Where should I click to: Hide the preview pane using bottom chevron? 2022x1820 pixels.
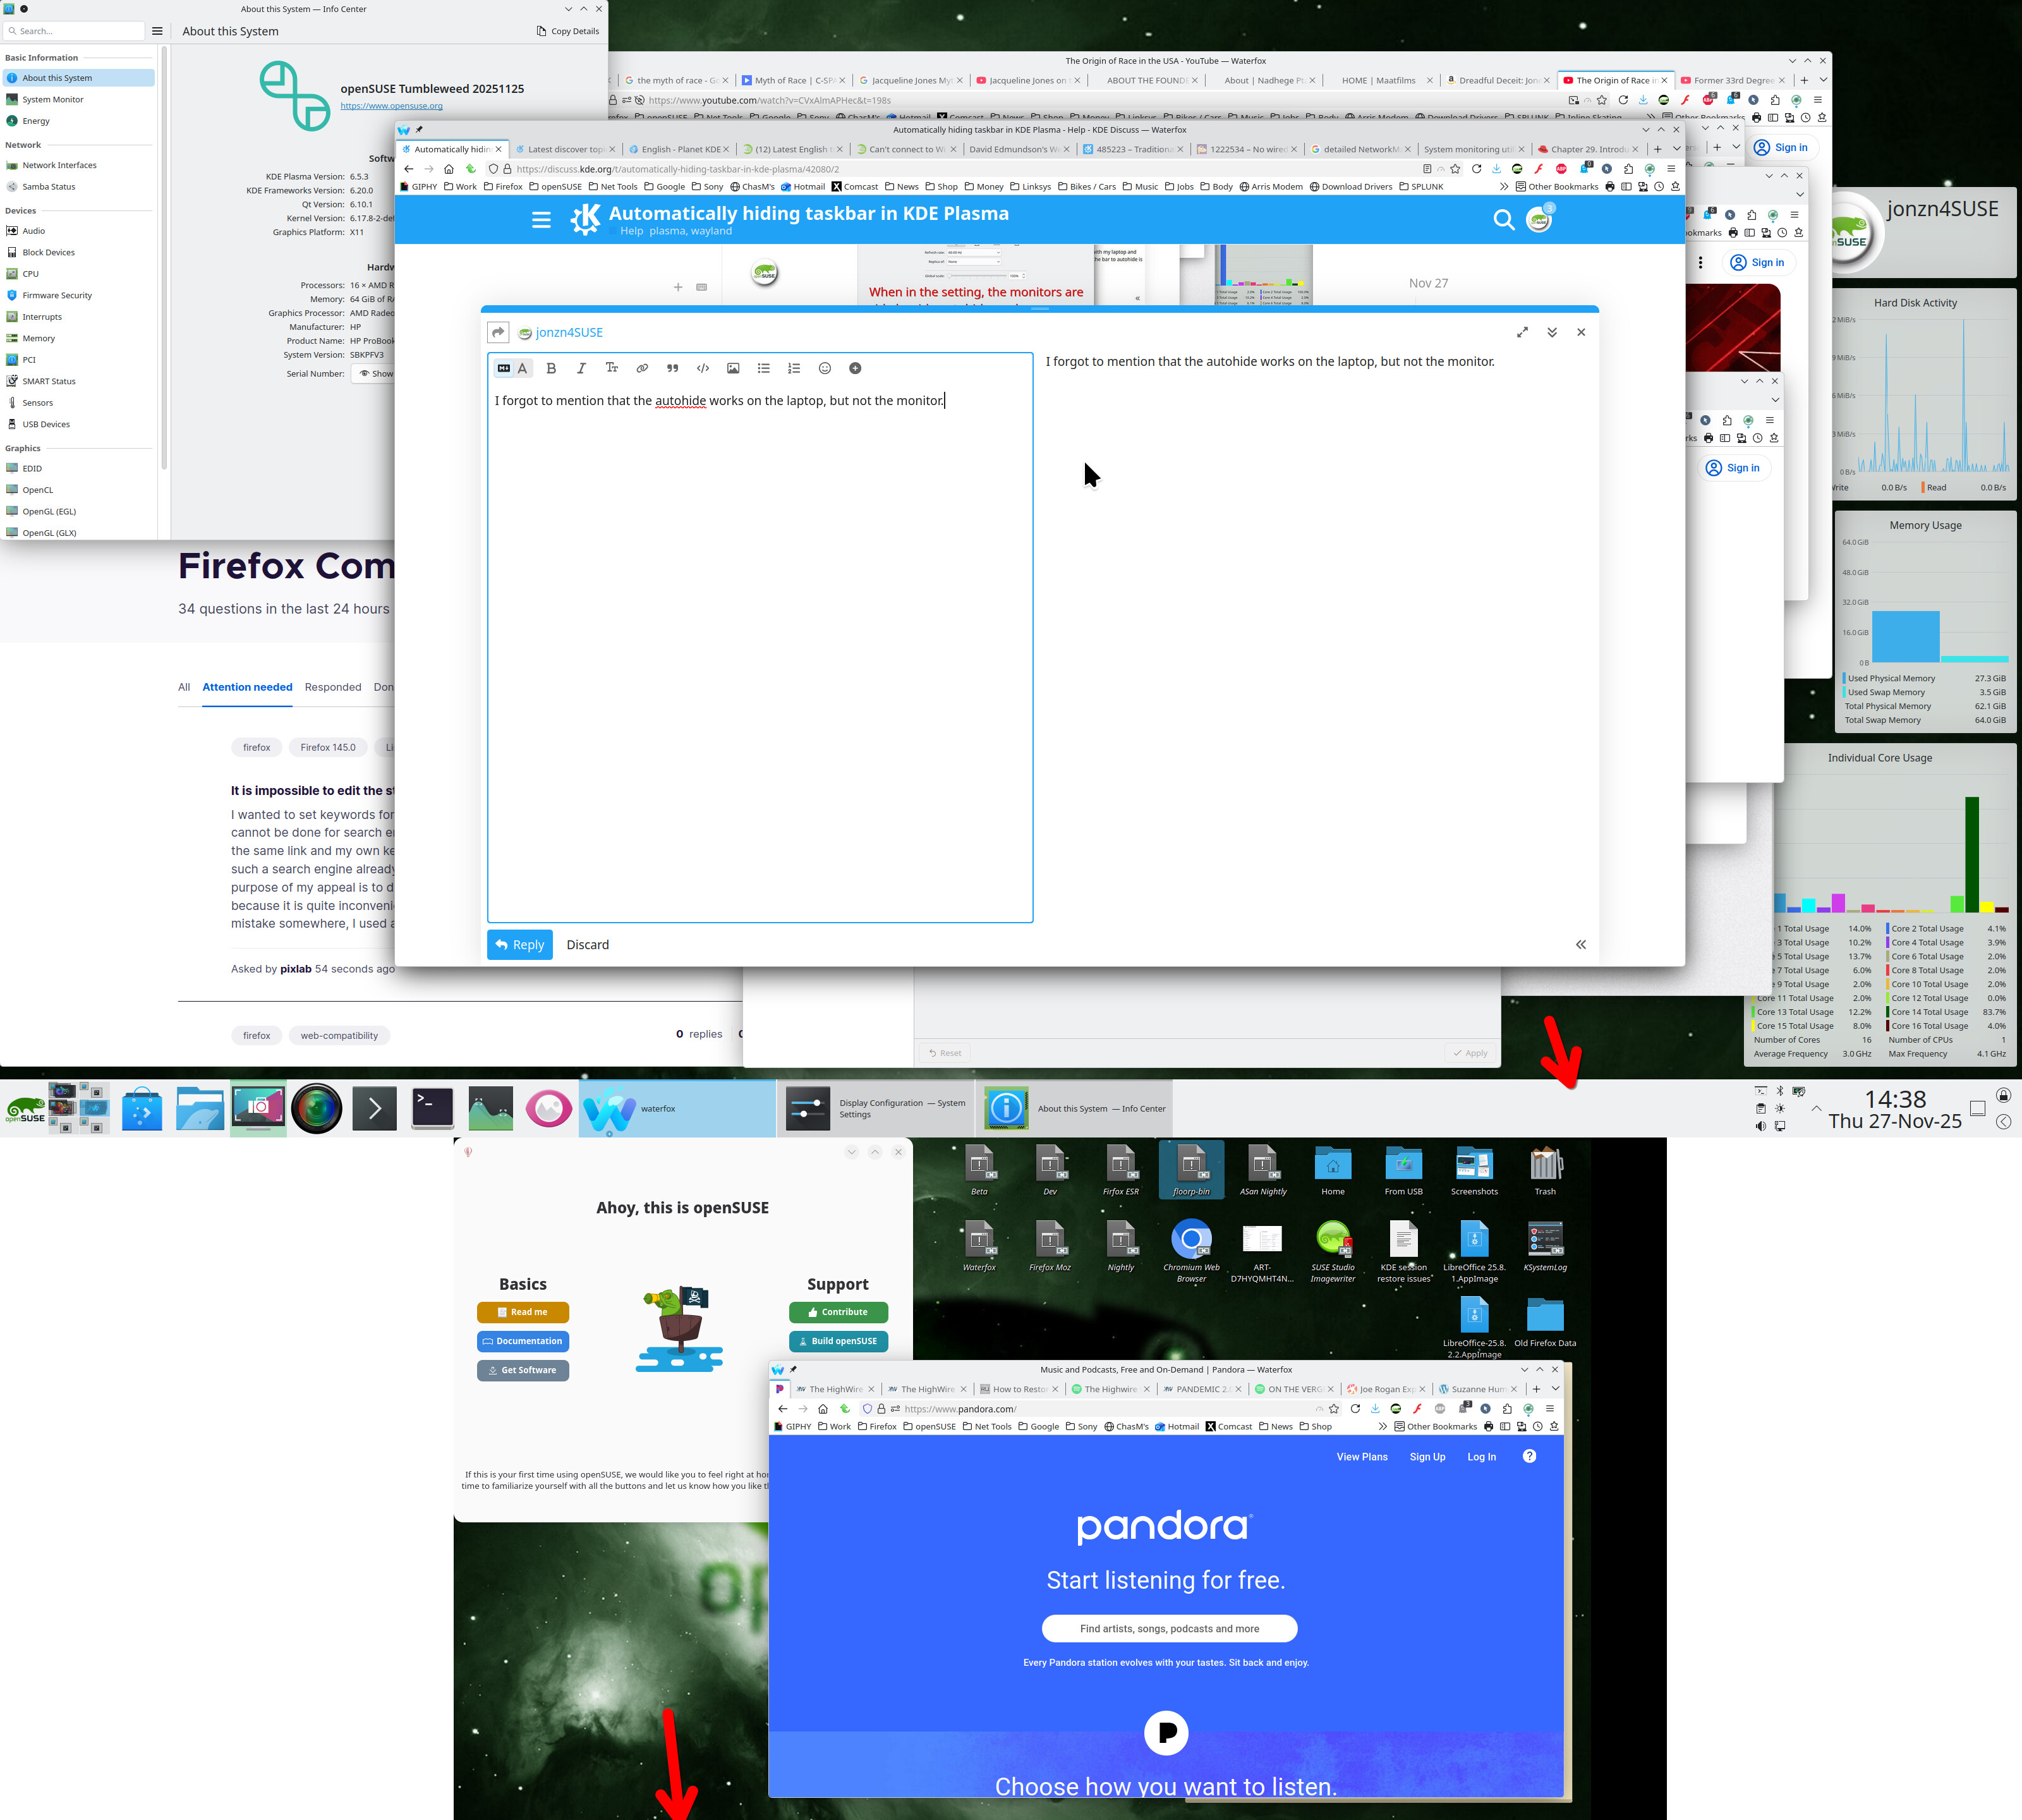[1580, 944]
